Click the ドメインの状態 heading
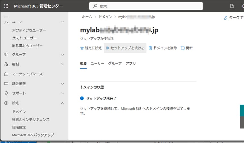This screenshot has width=244, height=143. pos(92,87)
